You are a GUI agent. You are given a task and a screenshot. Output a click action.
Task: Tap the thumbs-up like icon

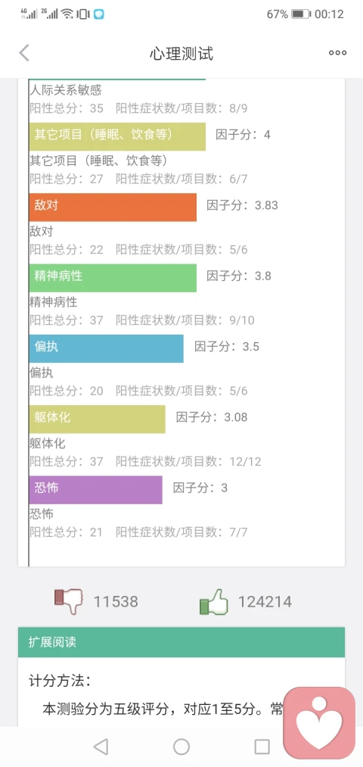(x=213, y=602)
